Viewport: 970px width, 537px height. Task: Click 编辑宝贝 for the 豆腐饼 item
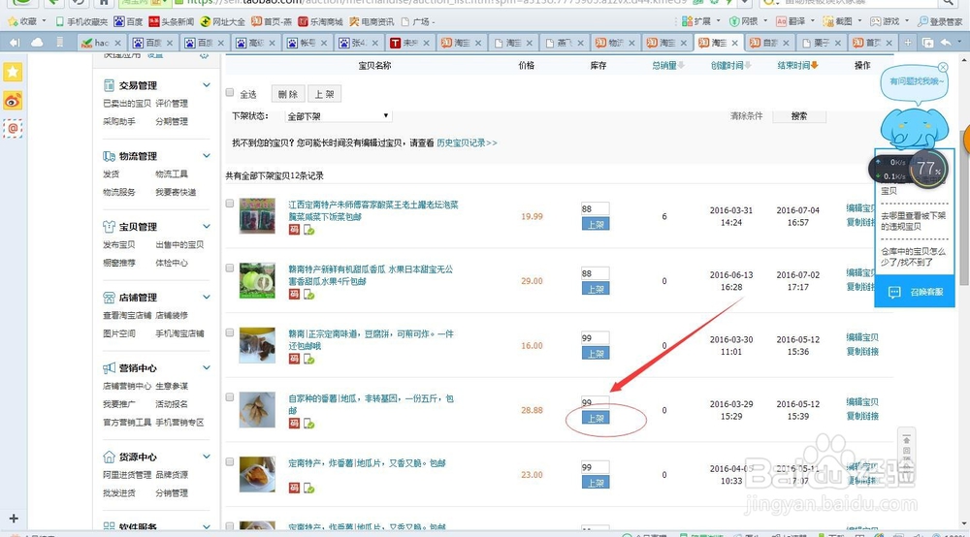[862, 337]
